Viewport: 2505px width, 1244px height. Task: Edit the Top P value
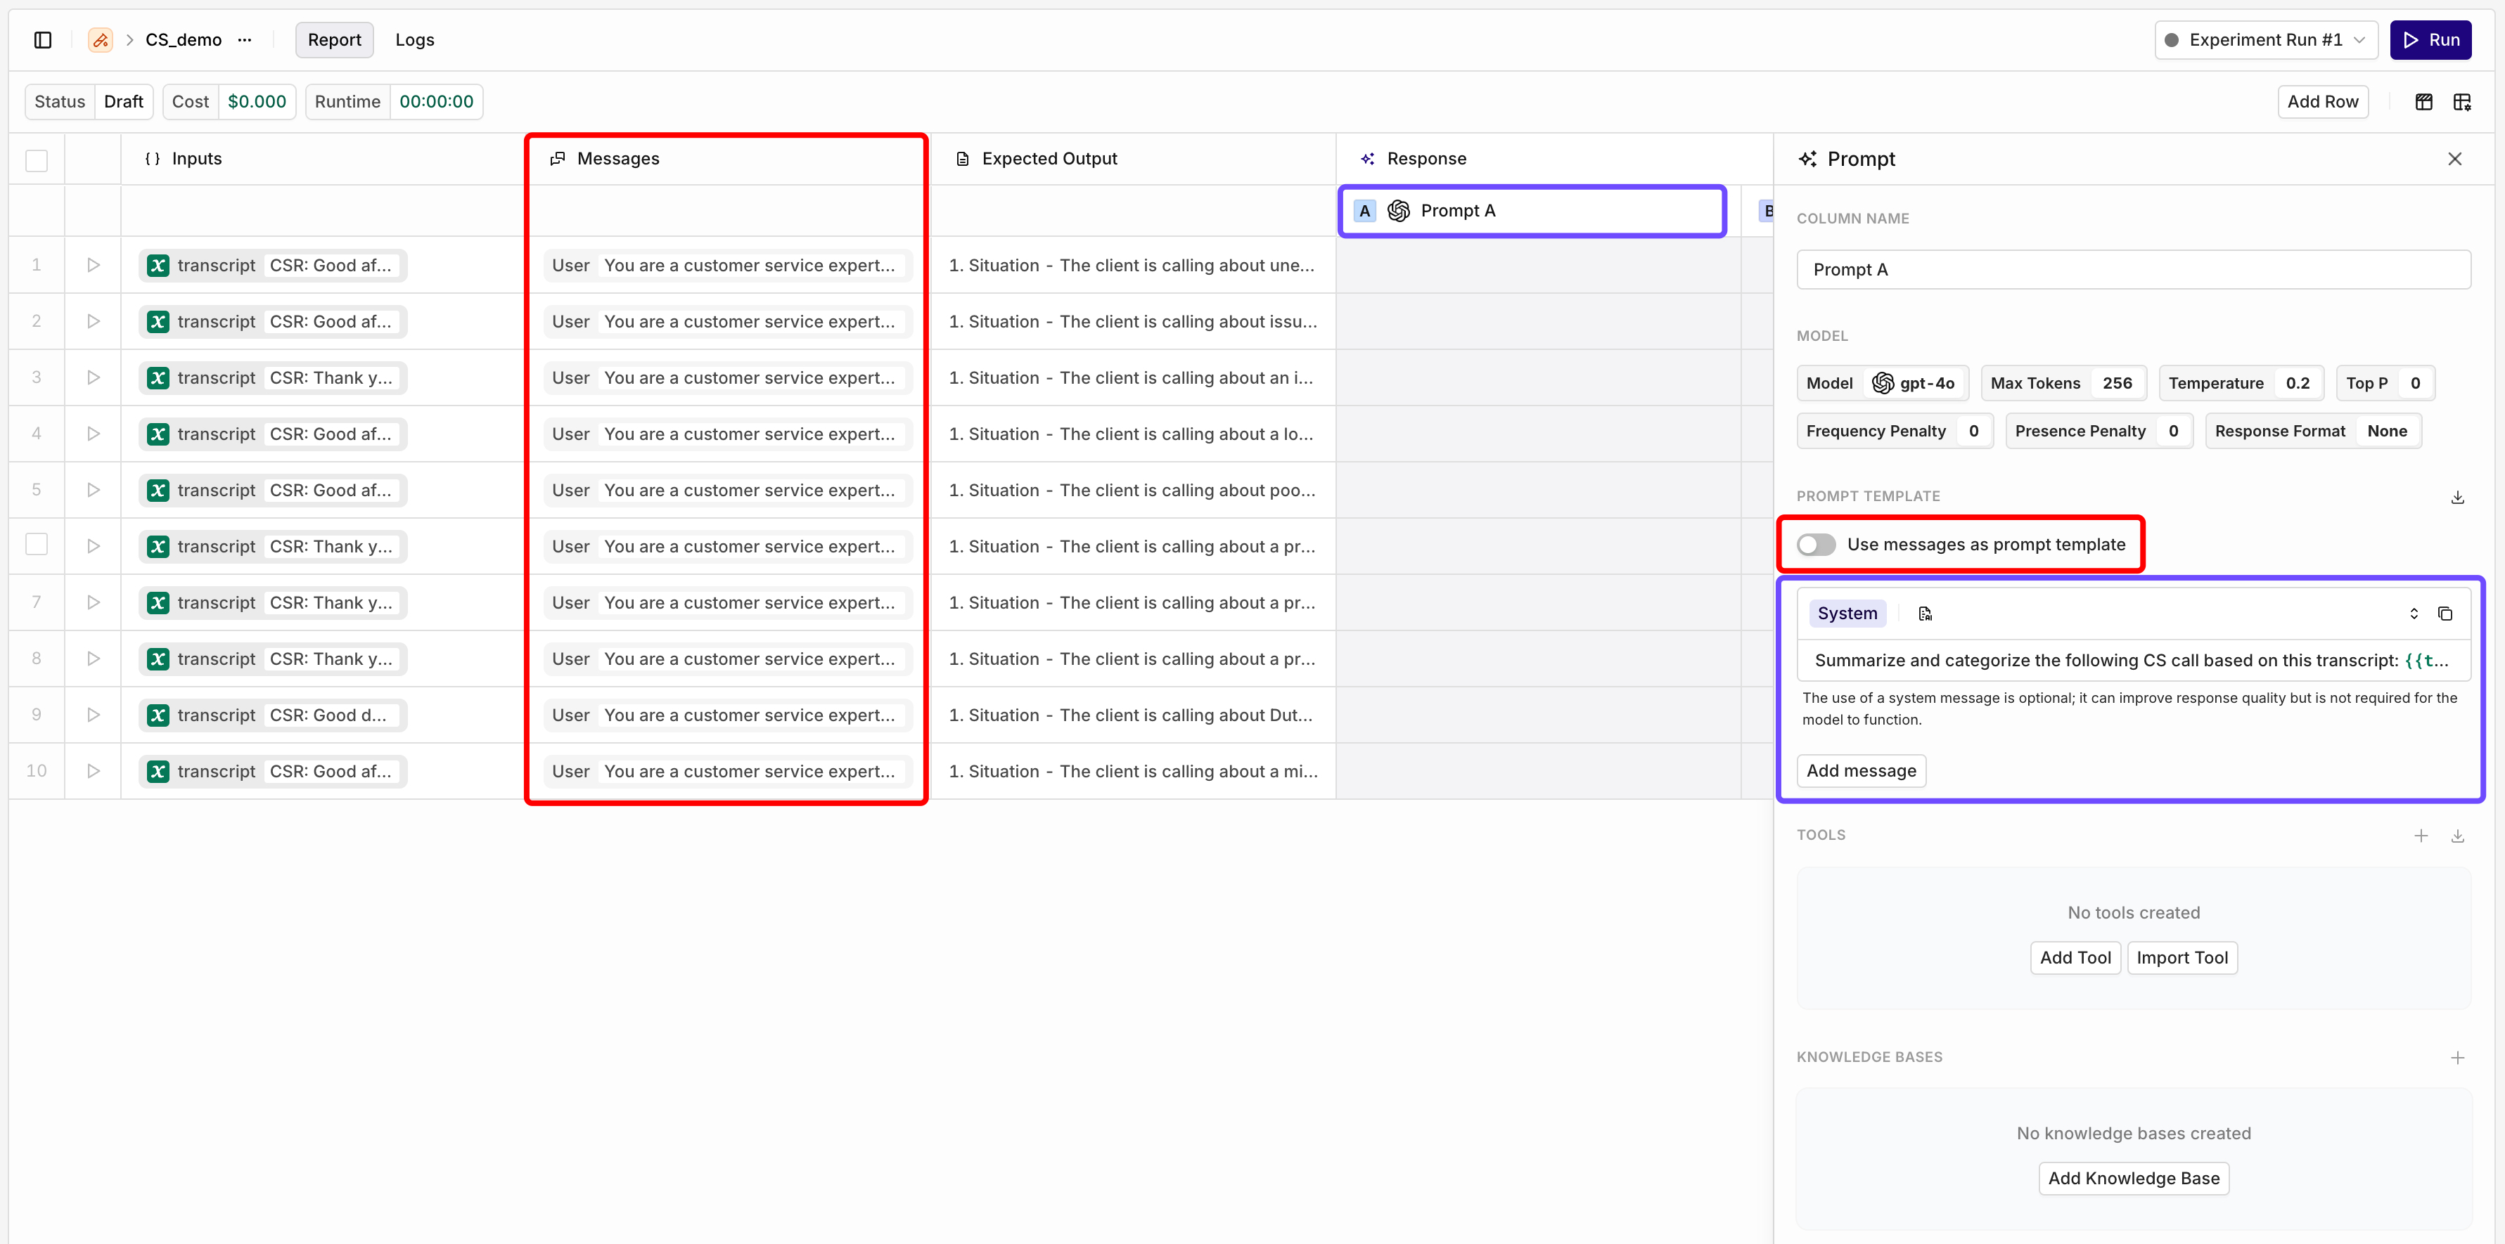(2385, 383)
